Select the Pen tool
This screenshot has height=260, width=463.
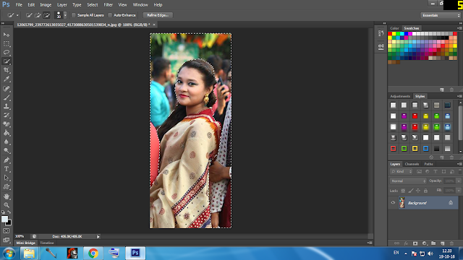tap(7, 160)
